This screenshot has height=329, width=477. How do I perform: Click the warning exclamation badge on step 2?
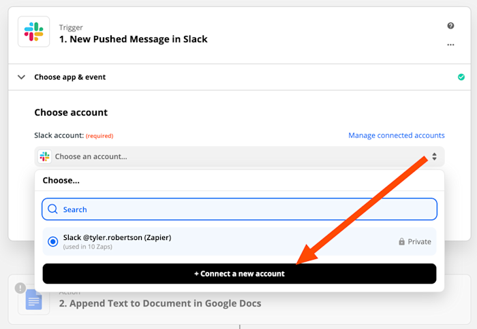[x=20, y=288]
